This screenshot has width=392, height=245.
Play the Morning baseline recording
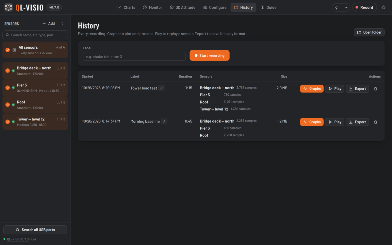point(335,122)
